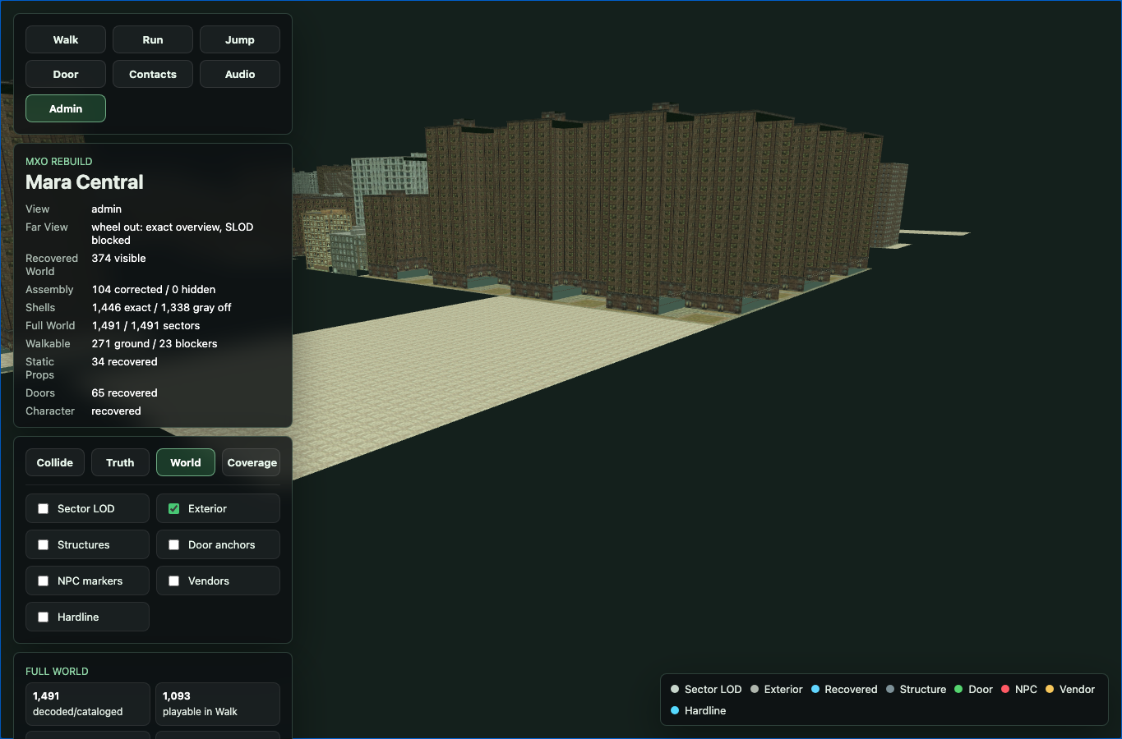Click the red NPC legend dot
Image resolution: width=1122 pixels, height=739 pixels.
point(1005,689)
